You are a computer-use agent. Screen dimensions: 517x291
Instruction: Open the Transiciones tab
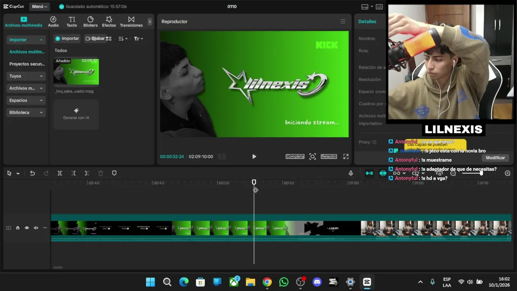pos(131,22)
